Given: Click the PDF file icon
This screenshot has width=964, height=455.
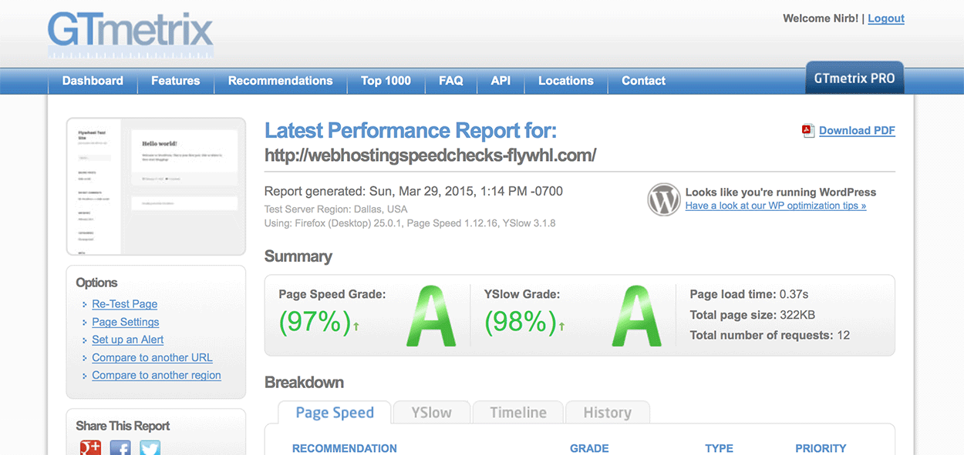Looking at the screenshot, I should click(x=808, y=131).
